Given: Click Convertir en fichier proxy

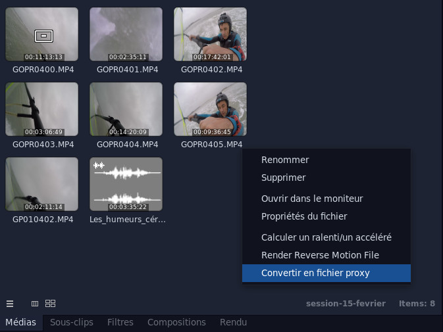Looking at the screenshot, I should pyautogui.click(x=326, y=273).
